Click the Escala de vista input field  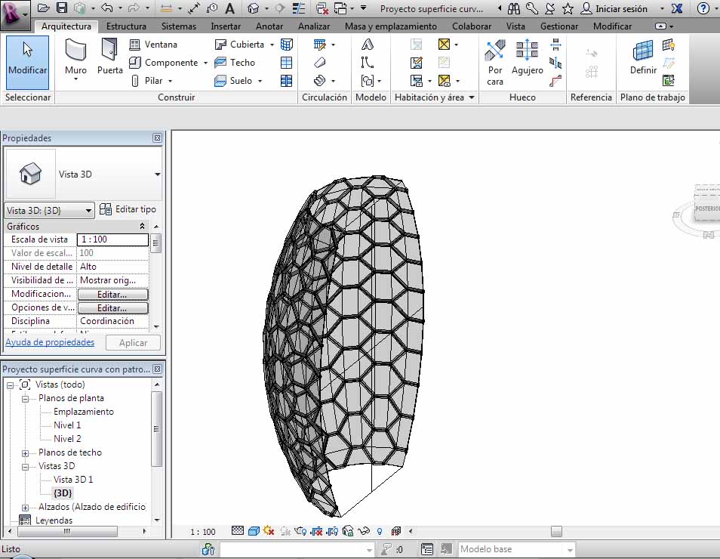click(x=112, y=239)
